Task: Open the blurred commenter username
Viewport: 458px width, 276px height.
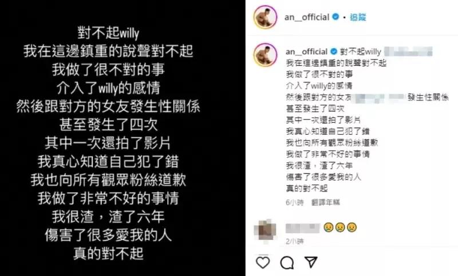Action: [303, 228]
